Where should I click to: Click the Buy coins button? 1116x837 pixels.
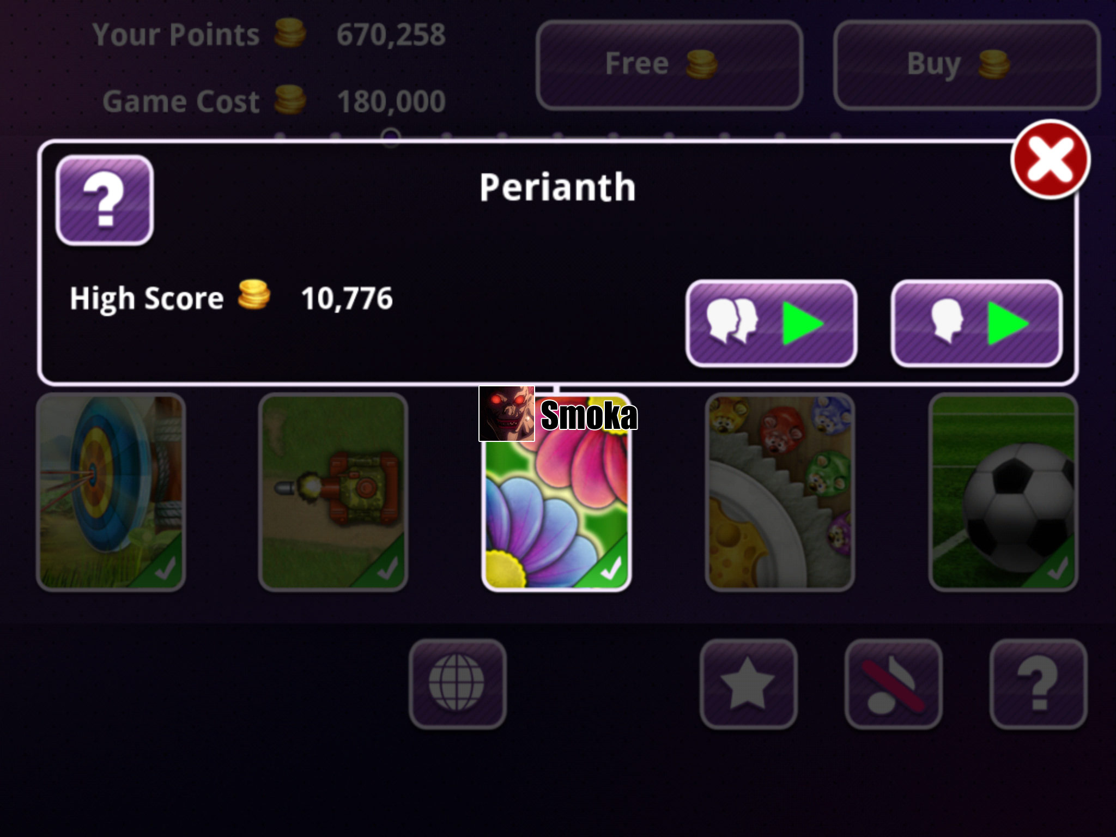point(967,65)
